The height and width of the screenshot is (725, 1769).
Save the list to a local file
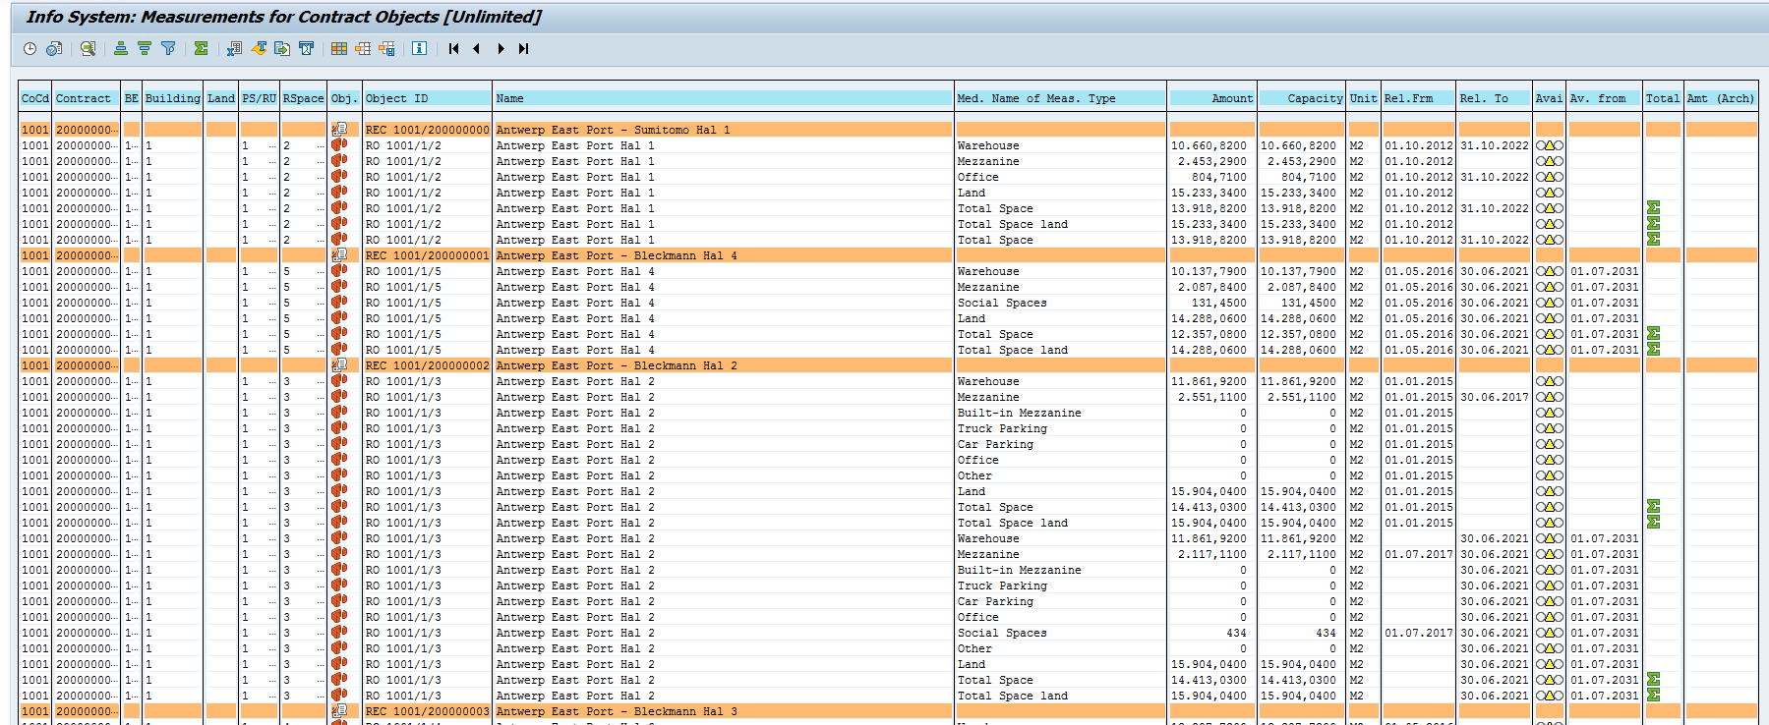pos(282,48)
